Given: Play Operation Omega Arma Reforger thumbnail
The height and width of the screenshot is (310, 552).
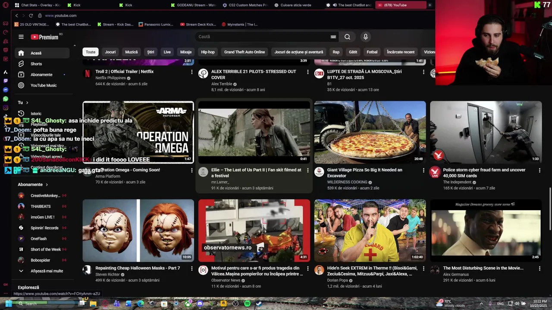Looking at the screenshot, I should click(138, 132).
